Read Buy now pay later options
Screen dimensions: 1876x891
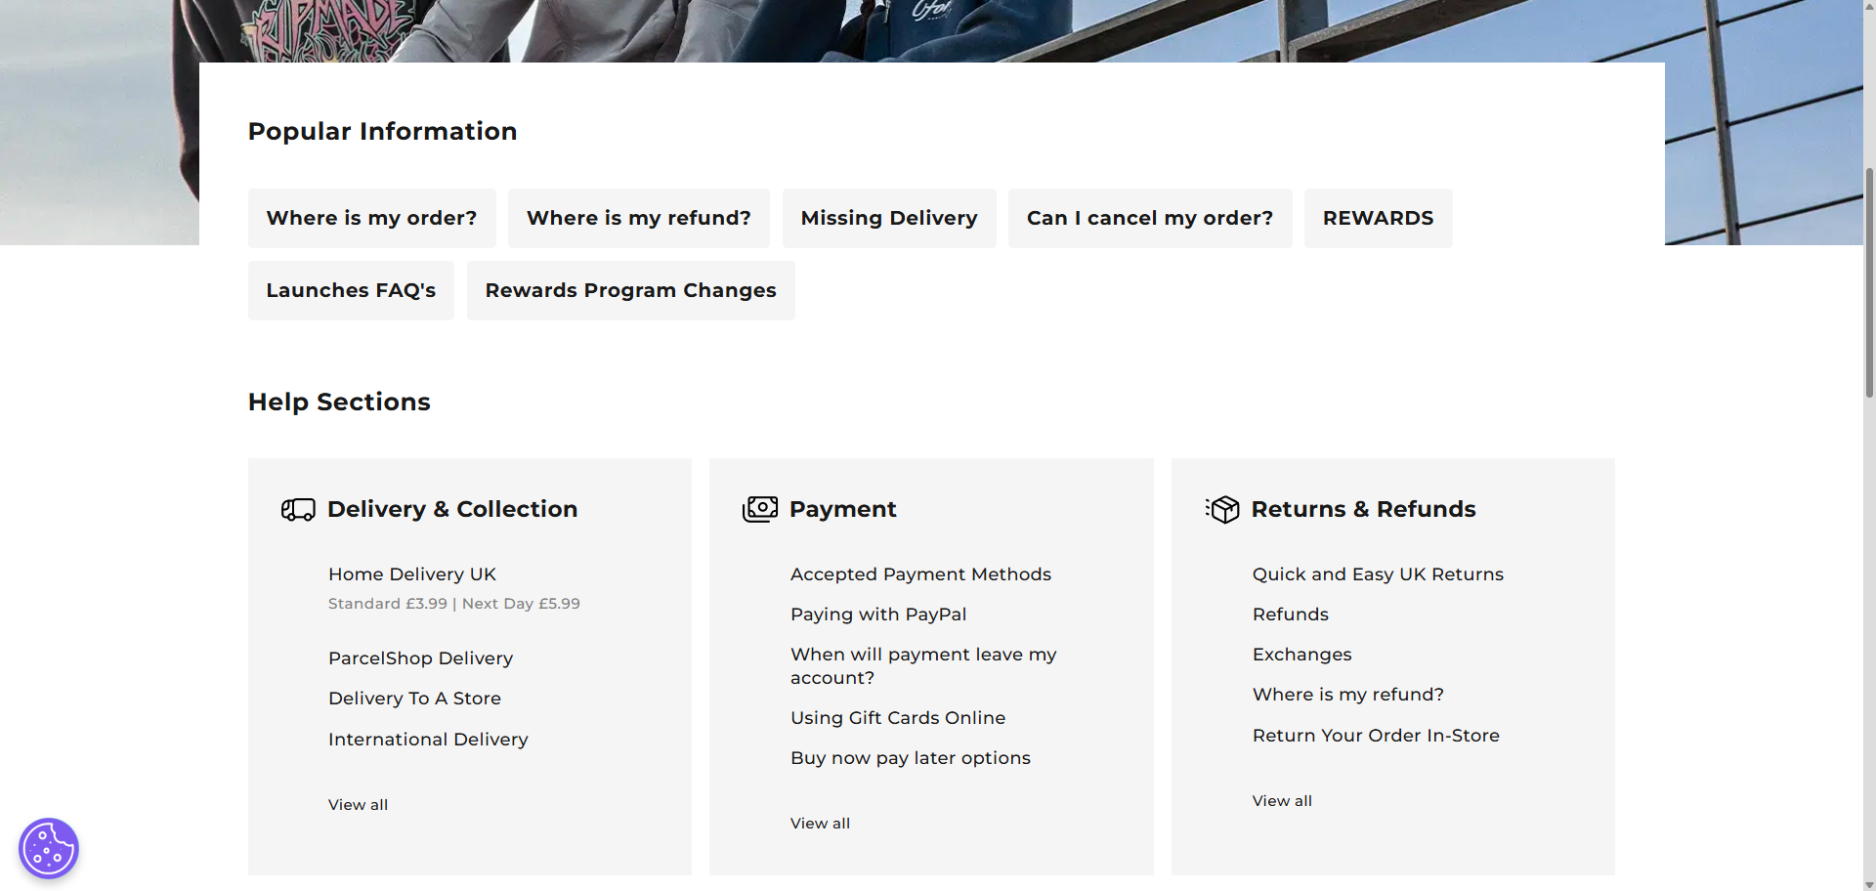(910, 758)
